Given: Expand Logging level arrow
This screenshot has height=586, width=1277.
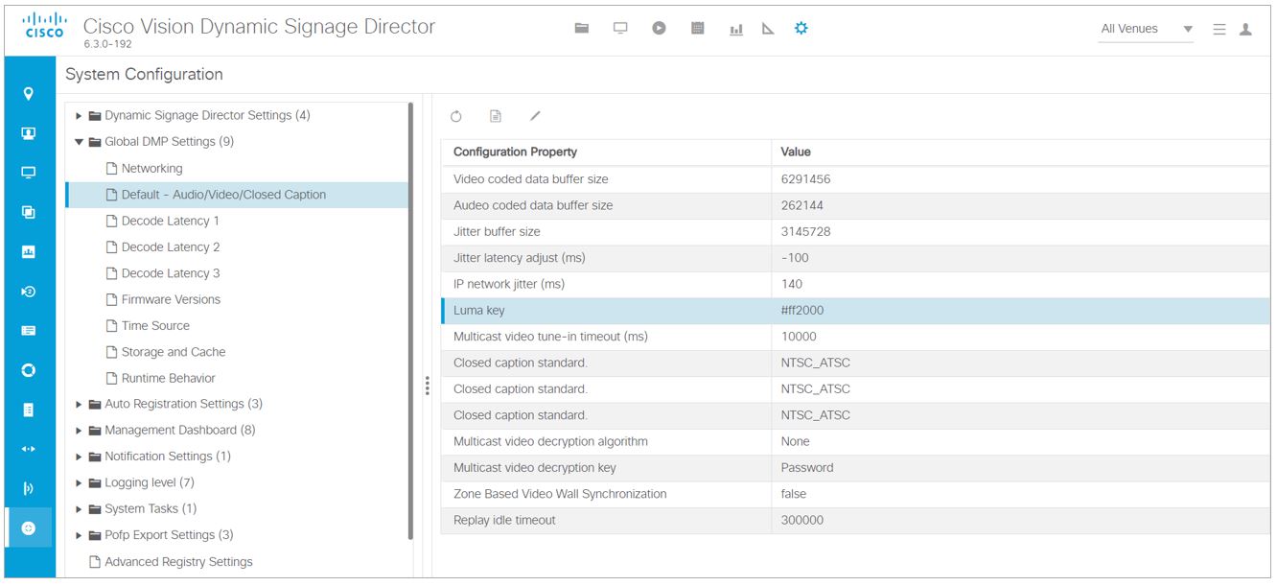Looking at the screenshot, I should click(80, 483).
